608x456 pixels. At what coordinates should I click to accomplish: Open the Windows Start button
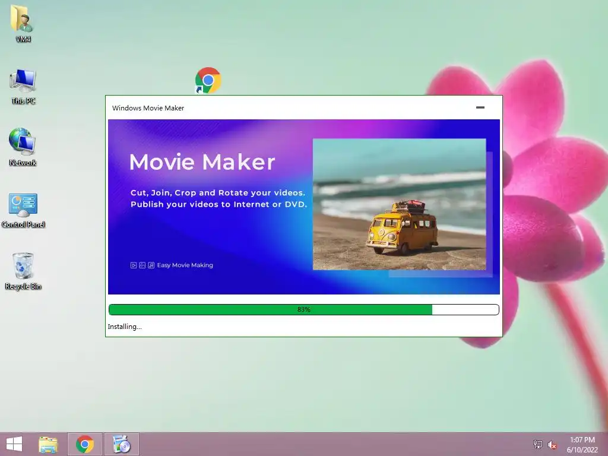click(x=14, y=444)
